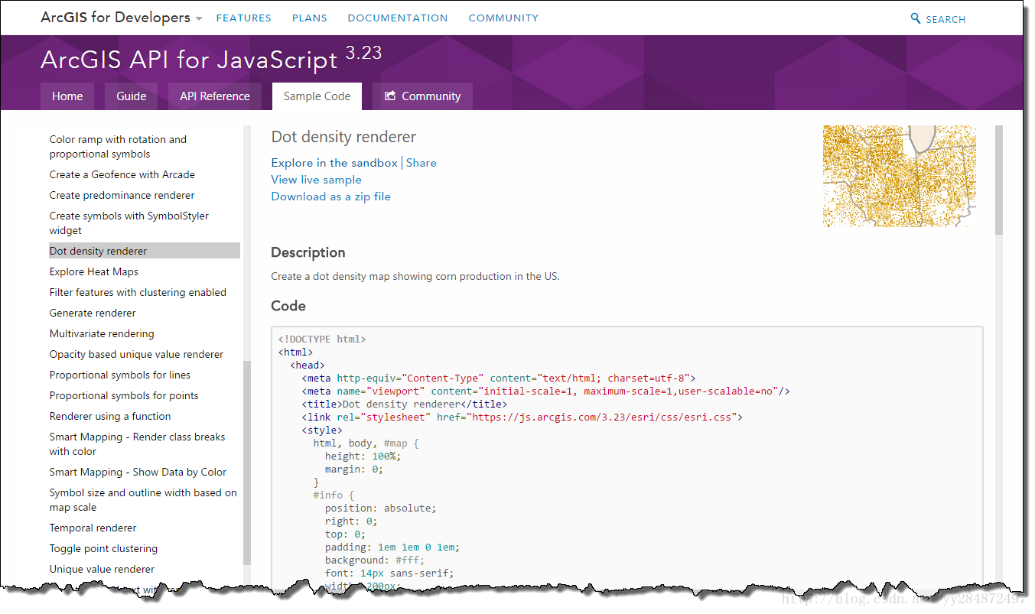Switch to the API Reference tab
The height and width of the screenshot is (614, 1035).
(x=215, y=96)
